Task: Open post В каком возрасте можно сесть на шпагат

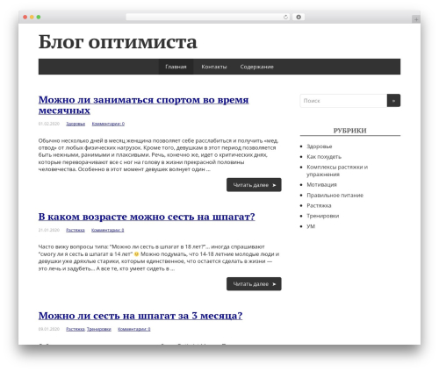Action: tap(147, 217)
